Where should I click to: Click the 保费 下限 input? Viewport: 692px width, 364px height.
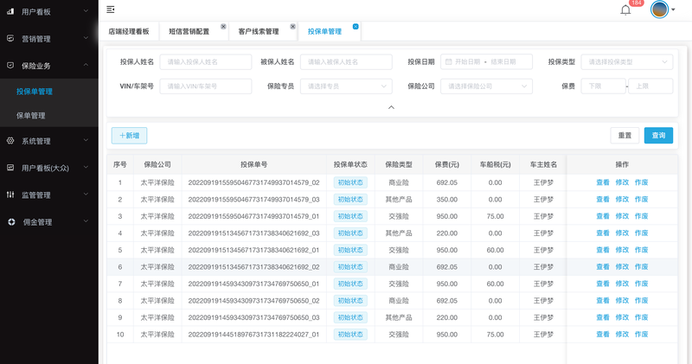click(x=603, y=86)
